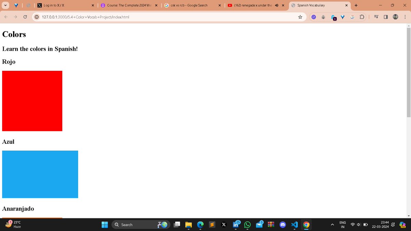Open Sublime Text from the taskbar
Image resolution: width=411 pixels, height=231 pixels.
[x=212, y=225]
